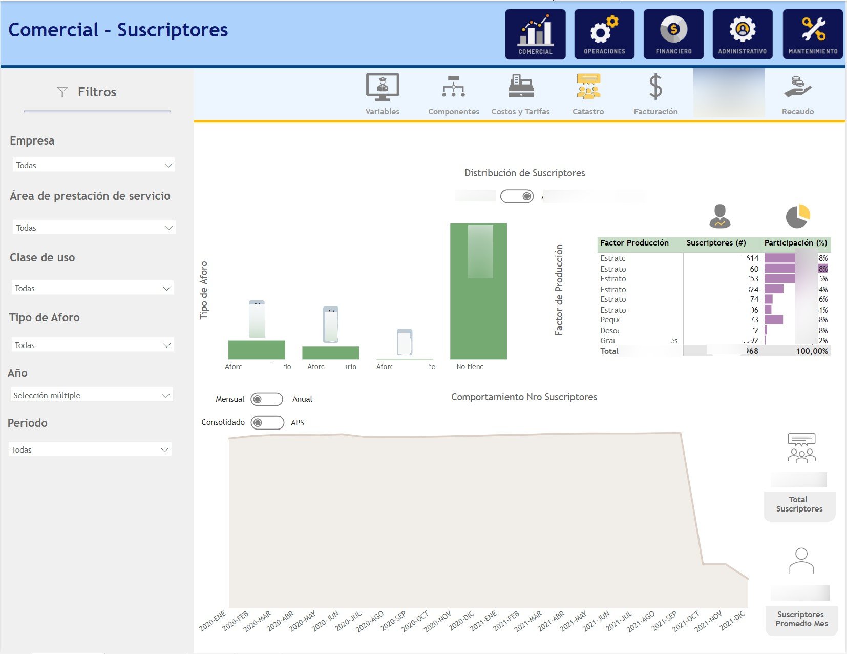Select the Costos y Tarifas icon
This screenshot has width=847, height=654.
pos(520,86)
